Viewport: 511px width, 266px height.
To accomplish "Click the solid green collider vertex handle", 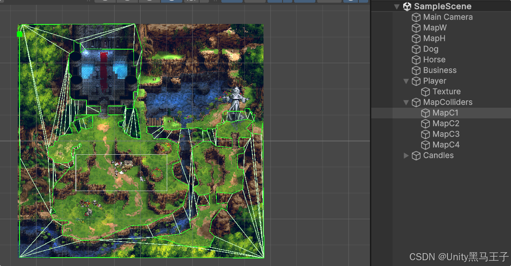I will (20, 34).
